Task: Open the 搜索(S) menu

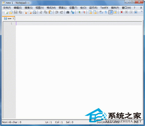Action: click(x=29, y=8)
